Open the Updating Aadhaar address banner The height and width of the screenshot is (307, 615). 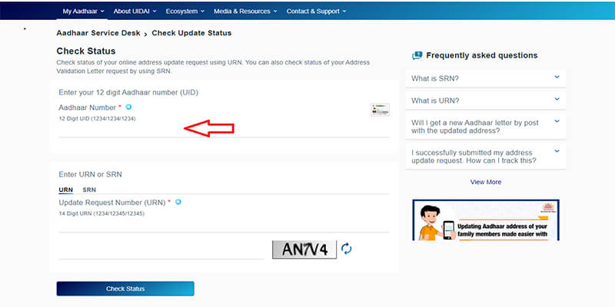click(486, 220)
